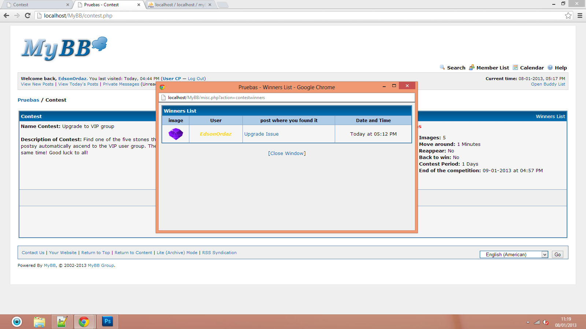
Task: Open Chrome menu hamburger icon
Action: (x=580, y=15)
